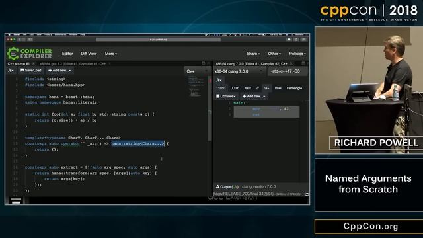This screenshot has width=423, height=238.
Task: Click the CppCon.org link banner
Action: click(370, 226)
